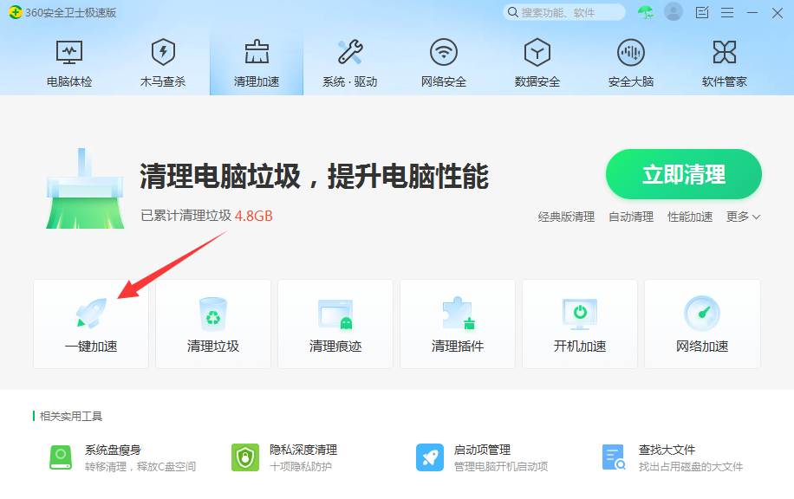Click the 数据安全 tab label
794x499 pixels.
537,81
